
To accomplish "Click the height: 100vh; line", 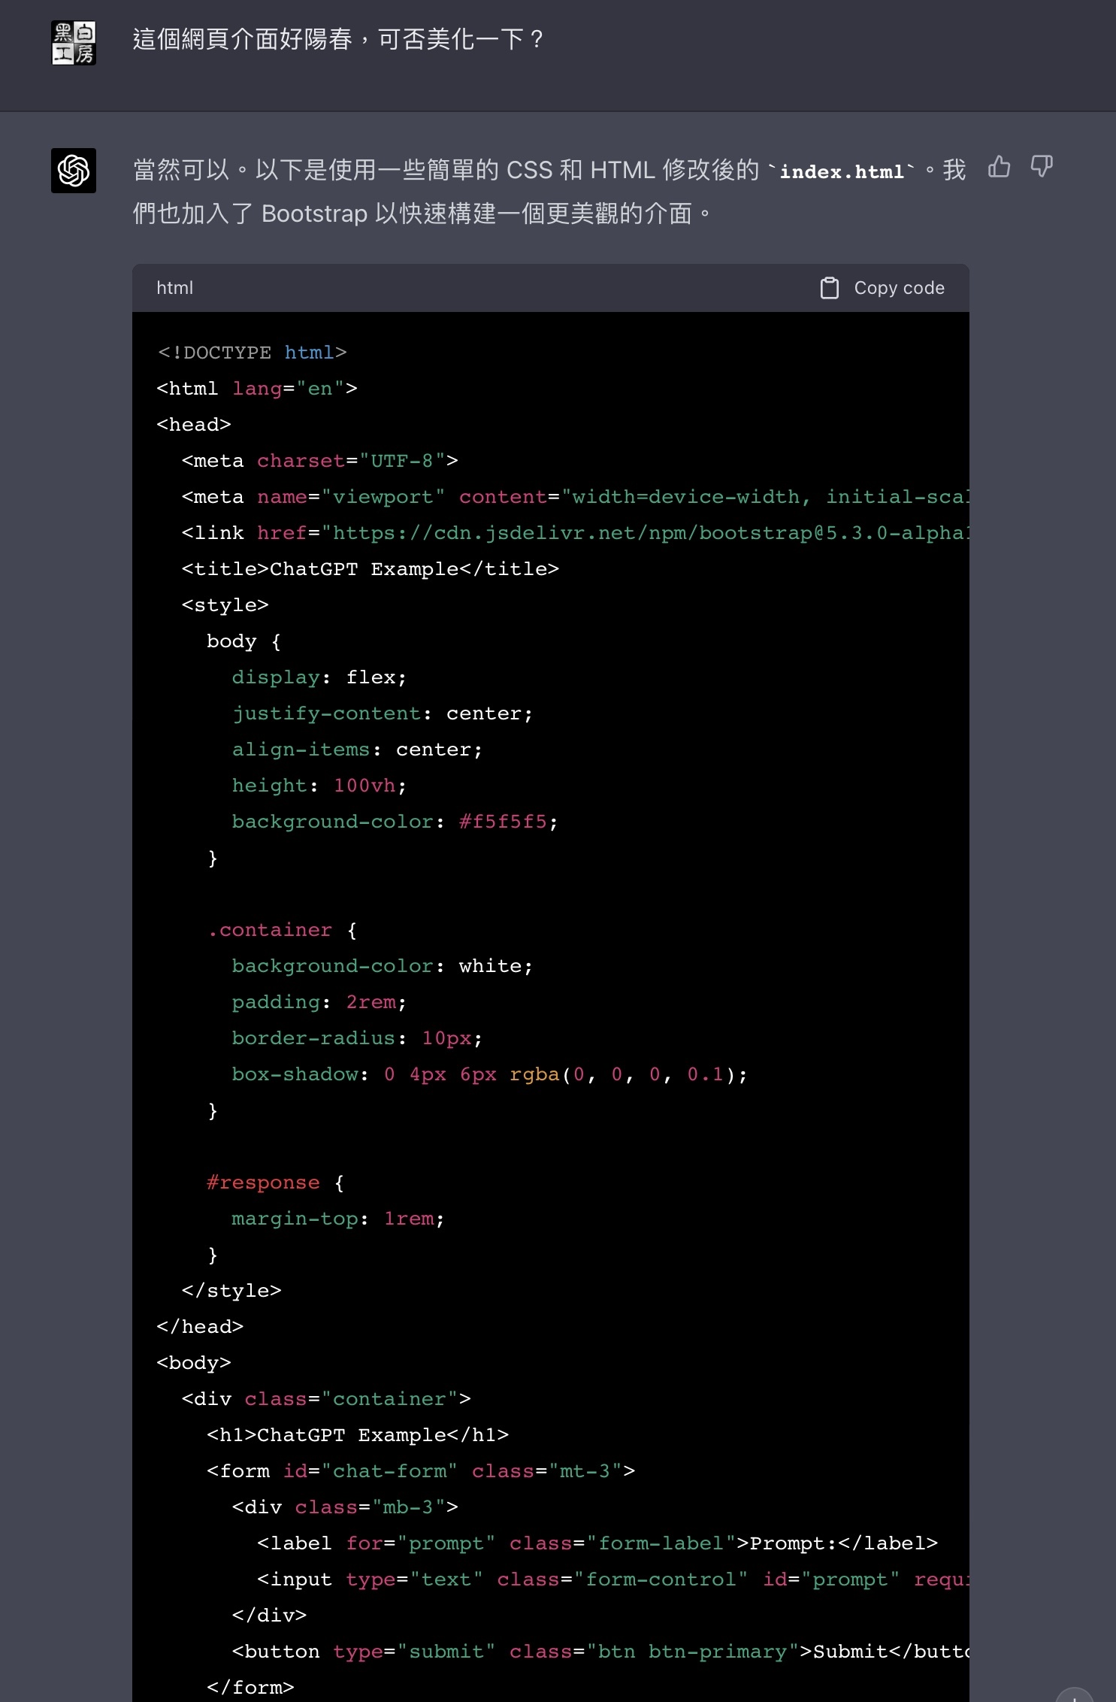I will pos(319,786).
